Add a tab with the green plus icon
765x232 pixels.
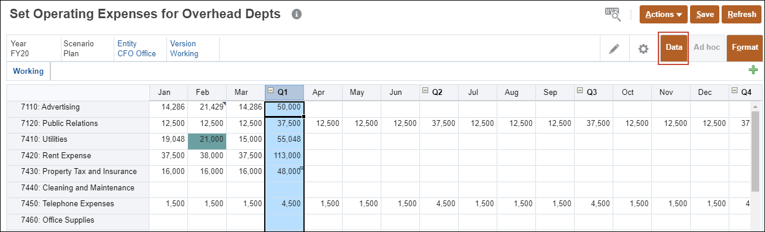[753, 70]
